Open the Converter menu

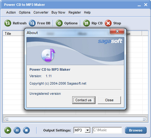click(41, 12)
